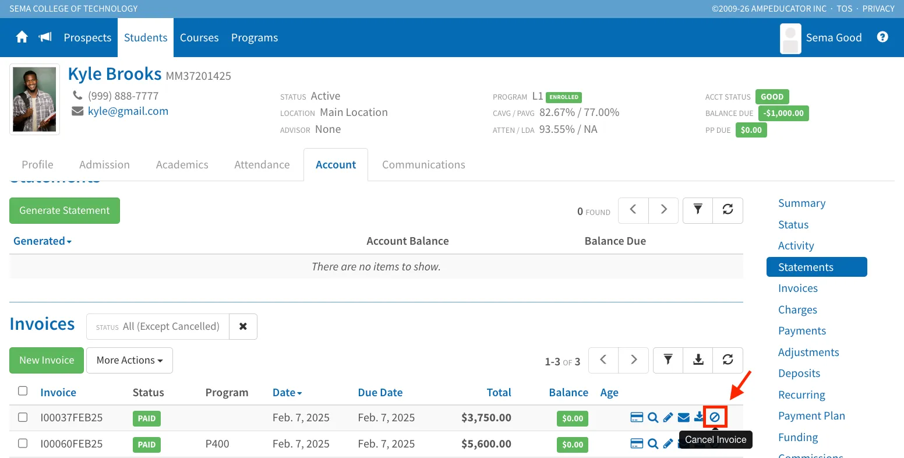Click the Generate Statement button
This screenshot has width=904, height=458.
pyautogui.click(x=65, y=210)
